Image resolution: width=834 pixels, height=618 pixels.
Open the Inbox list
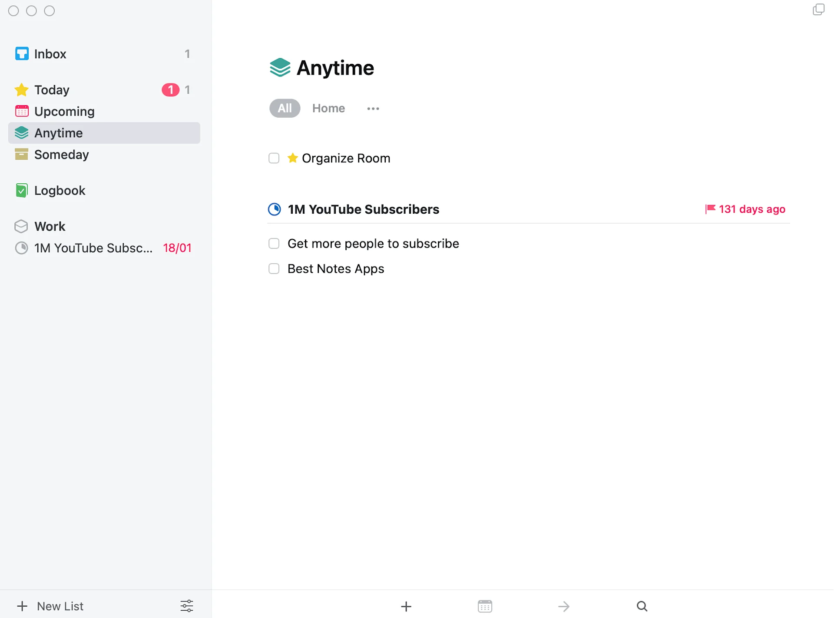pos(50,53)
